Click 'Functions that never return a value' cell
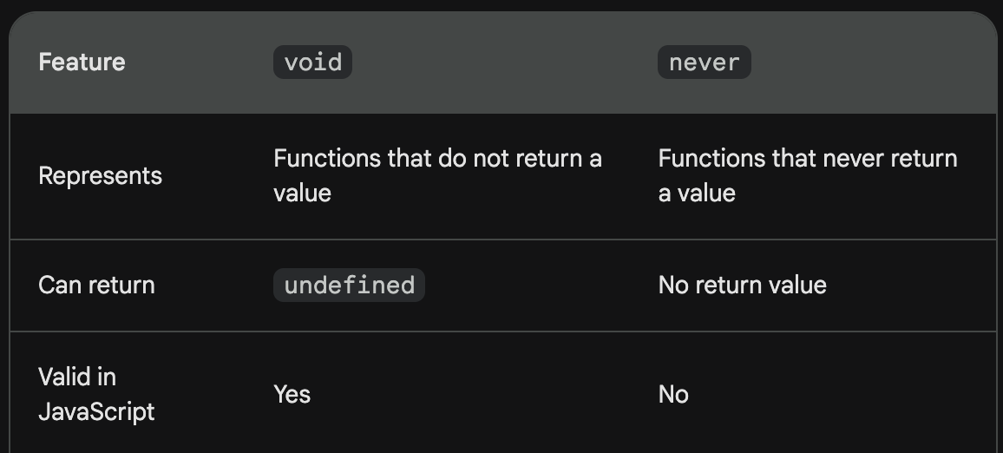 (808, 175)
